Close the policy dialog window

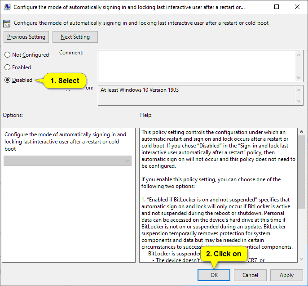click(297, 7)
